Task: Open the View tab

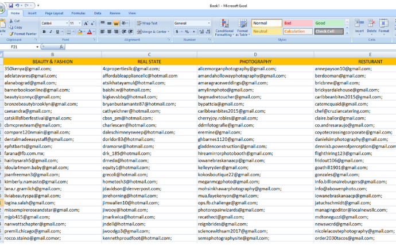Action: [132, 13]
